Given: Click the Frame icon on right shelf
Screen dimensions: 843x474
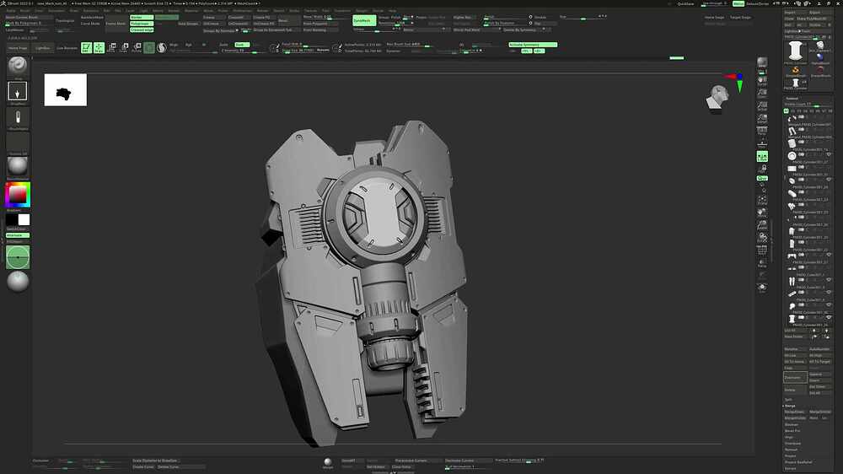Looking at the screenshot, I should pyautogui.click(x=762, y=202).
